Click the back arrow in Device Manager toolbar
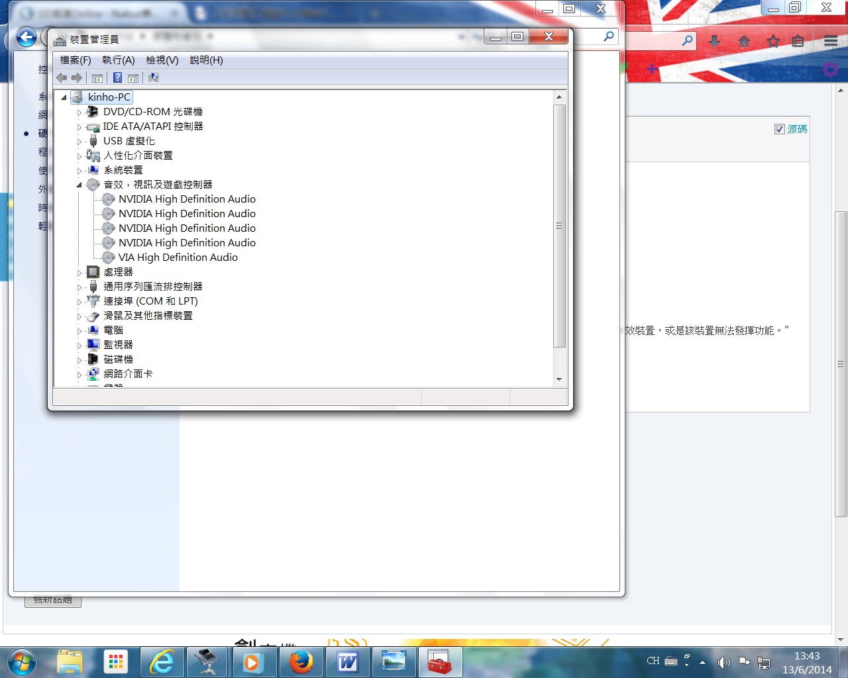 (62, 77)
